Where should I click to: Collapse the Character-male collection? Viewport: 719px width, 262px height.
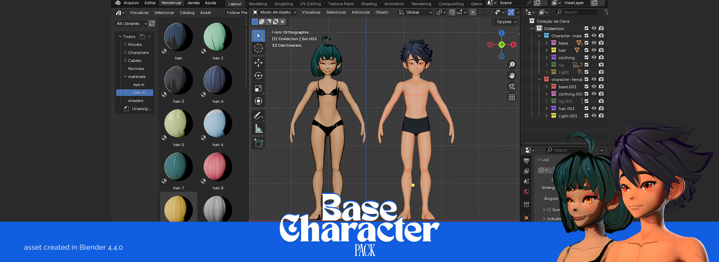pyautogui.click(x=539, y=36)
